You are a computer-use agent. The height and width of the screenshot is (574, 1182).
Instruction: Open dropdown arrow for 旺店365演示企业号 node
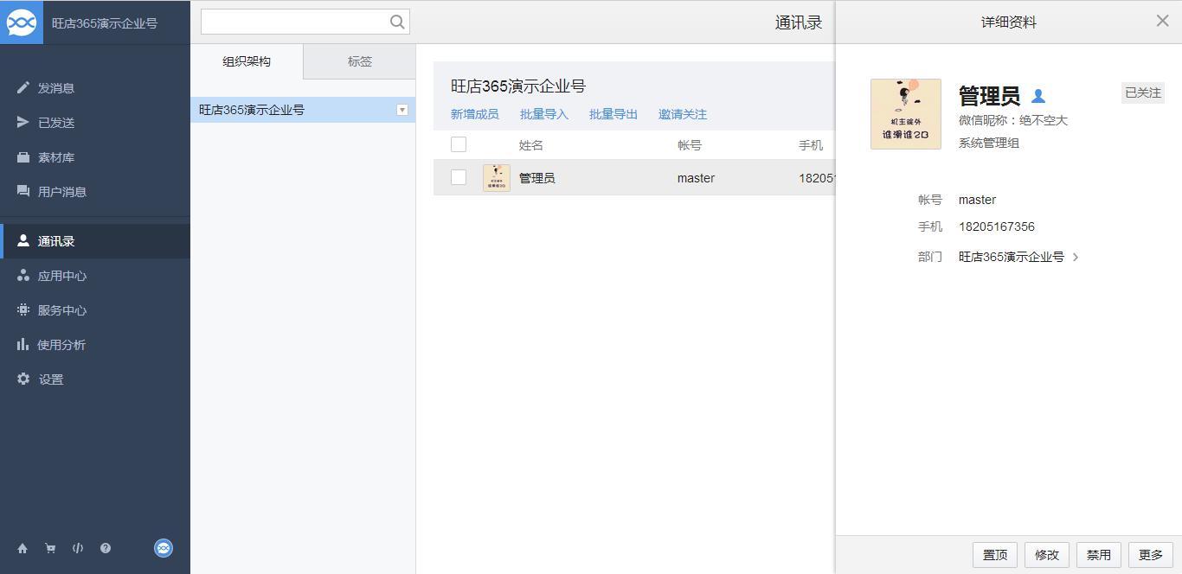pos(401,110)
